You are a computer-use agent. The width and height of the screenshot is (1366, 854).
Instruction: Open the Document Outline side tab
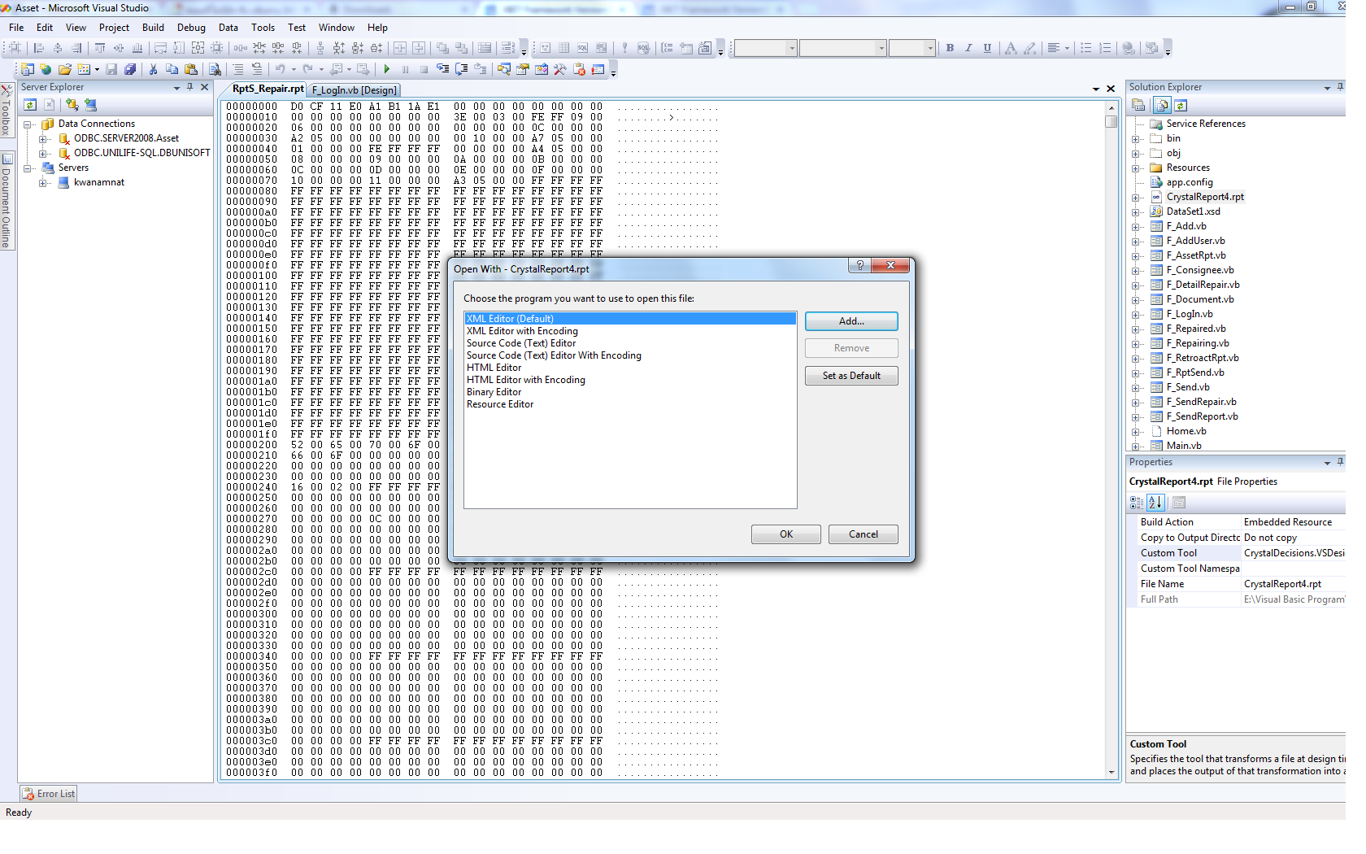[x=7, y=201]
